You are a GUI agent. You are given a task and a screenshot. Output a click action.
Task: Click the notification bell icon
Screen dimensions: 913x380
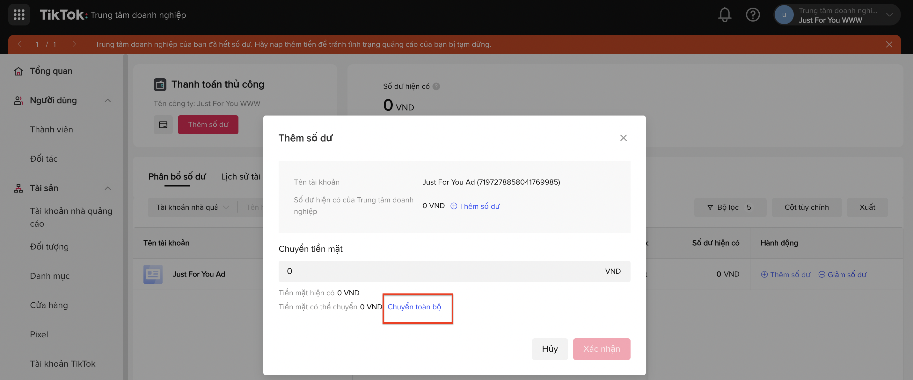pos(725,15)
